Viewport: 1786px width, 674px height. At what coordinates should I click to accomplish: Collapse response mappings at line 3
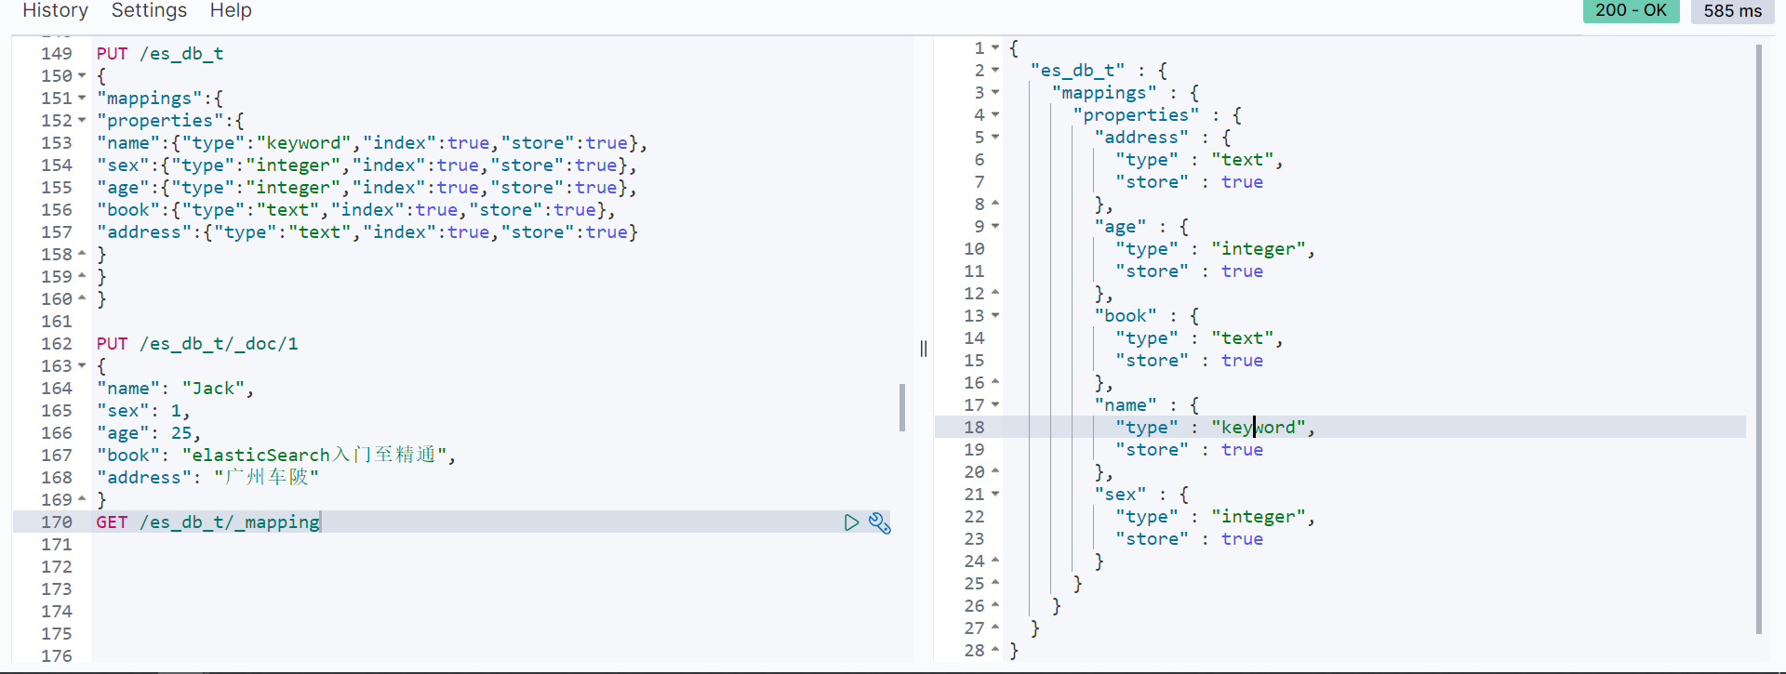click(x=995, y=92)
